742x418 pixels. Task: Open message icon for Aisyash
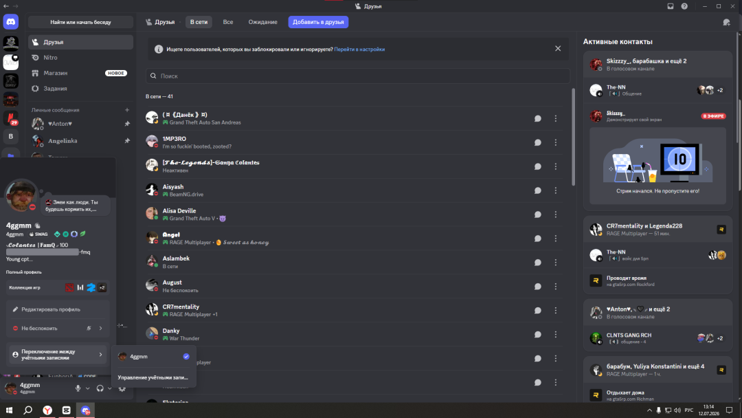[x=537, y=190]
